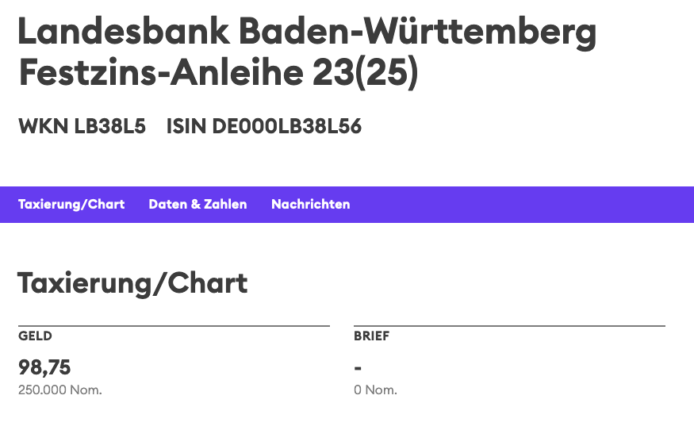Viewport: 694px width, 426px height.
Task: Select the 98,75 bid price
Action: (x=44, y=367)
